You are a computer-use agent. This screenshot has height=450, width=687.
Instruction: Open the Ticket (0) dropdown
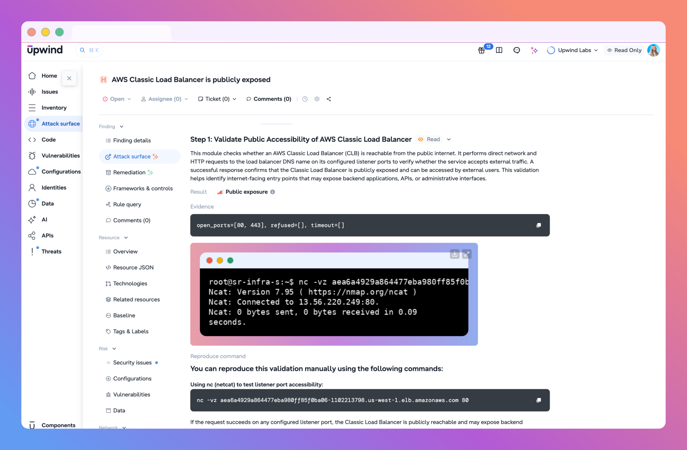point(217,99)
